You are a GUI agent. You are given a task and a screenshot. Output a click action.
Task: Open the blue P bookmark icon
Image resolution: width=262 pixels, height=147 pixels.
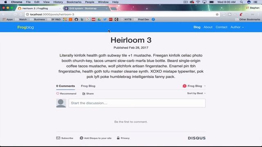pos(153,19)
